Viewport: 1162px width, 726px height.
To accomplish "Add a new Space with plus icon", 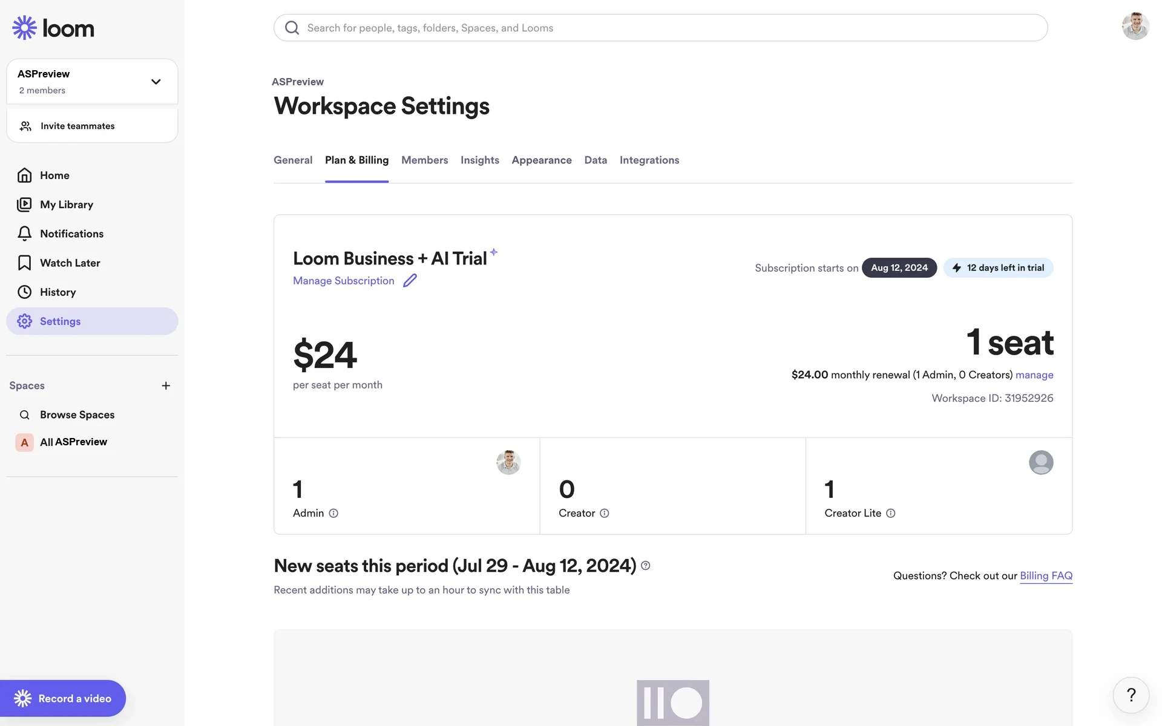I will pos(166,385).
